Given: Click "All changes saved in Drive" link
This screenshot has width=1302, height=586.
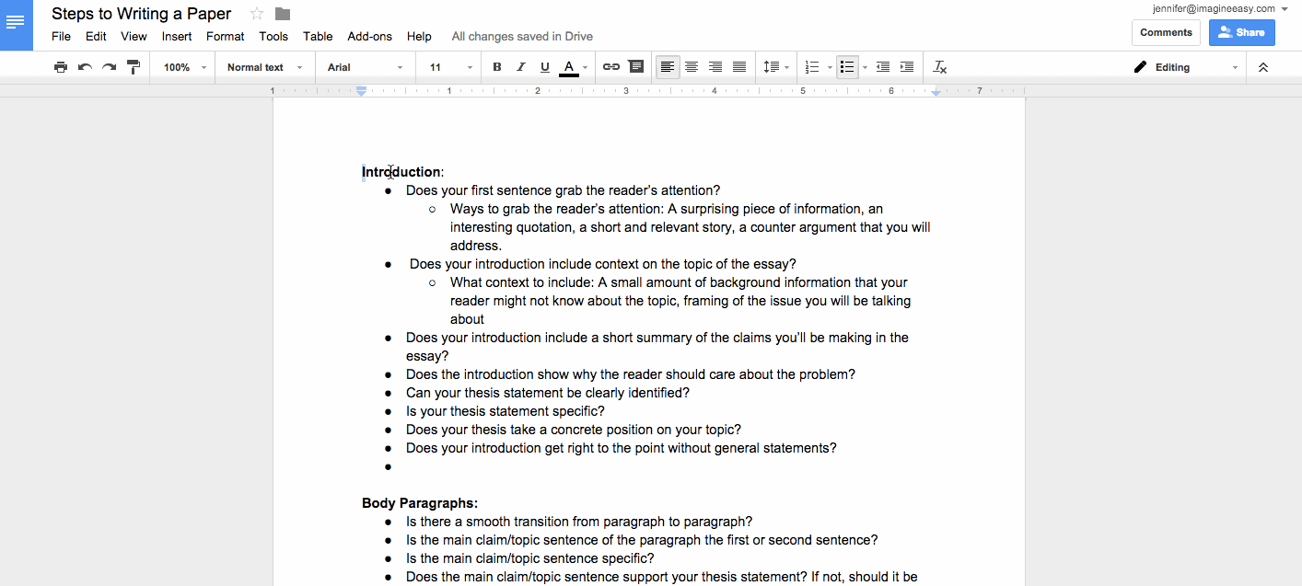Looking at the screenshot, I should (522, 37).
